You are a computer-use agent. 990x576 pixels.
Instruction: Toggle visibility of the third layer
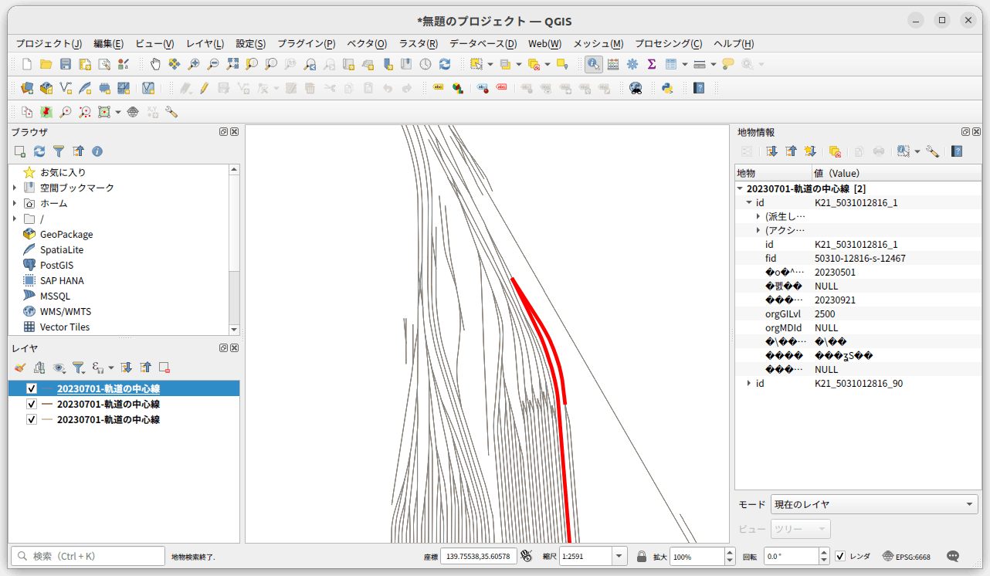coord(32,419)
